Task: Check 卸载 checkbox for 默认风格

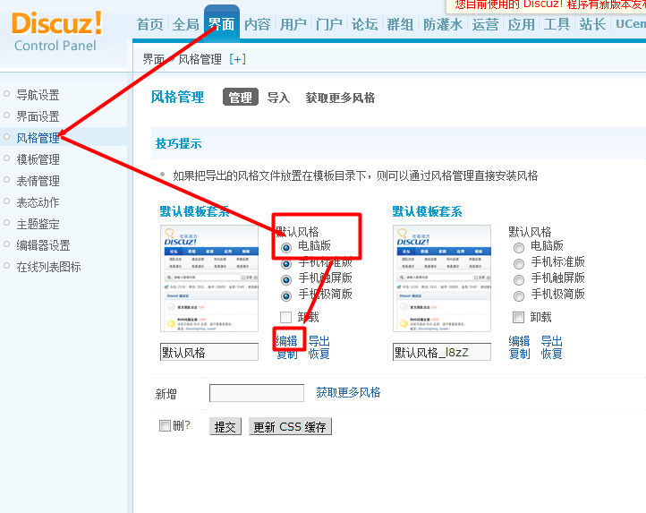Action: [x=285, y=317]
